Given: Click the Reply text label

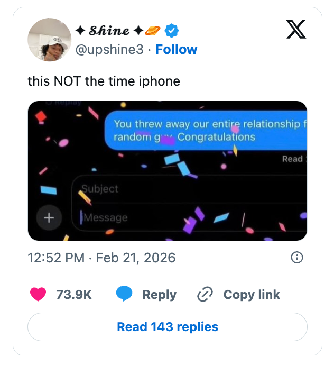Looking at the screenshot, I should pos(159,295).
